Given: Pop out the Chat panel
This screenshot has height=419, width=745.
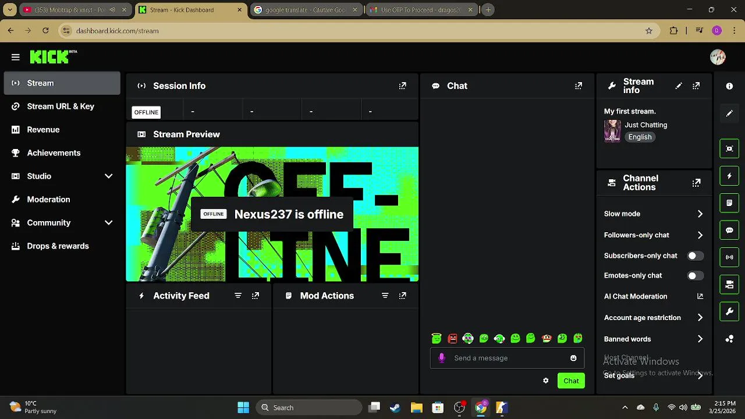Looking at the screenshot, I should [x=578, y=86].
